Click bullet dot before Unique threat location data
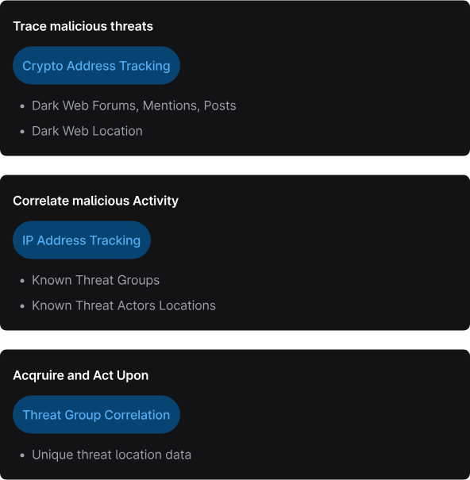 (x=22, y=455)
